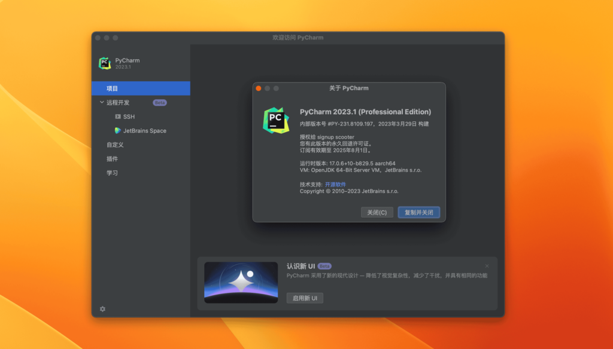
Task: Collapse the 远程开发 section
Action: tap(101, 102)
